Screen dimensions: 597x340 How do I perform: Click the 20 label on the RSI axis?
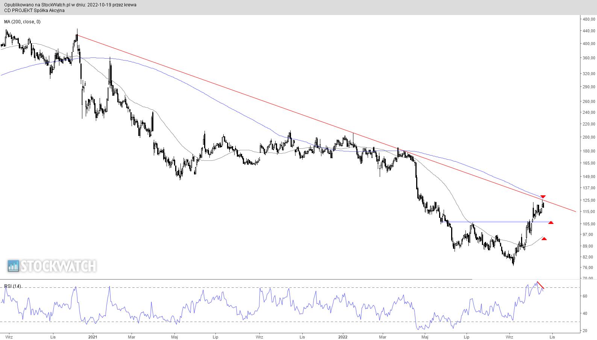[x=585, y=331]
